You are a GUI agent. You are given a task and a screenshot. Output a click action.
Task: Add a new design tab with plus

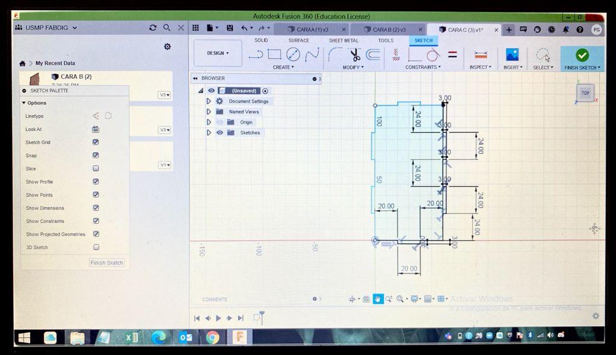[x=509, y=30]
